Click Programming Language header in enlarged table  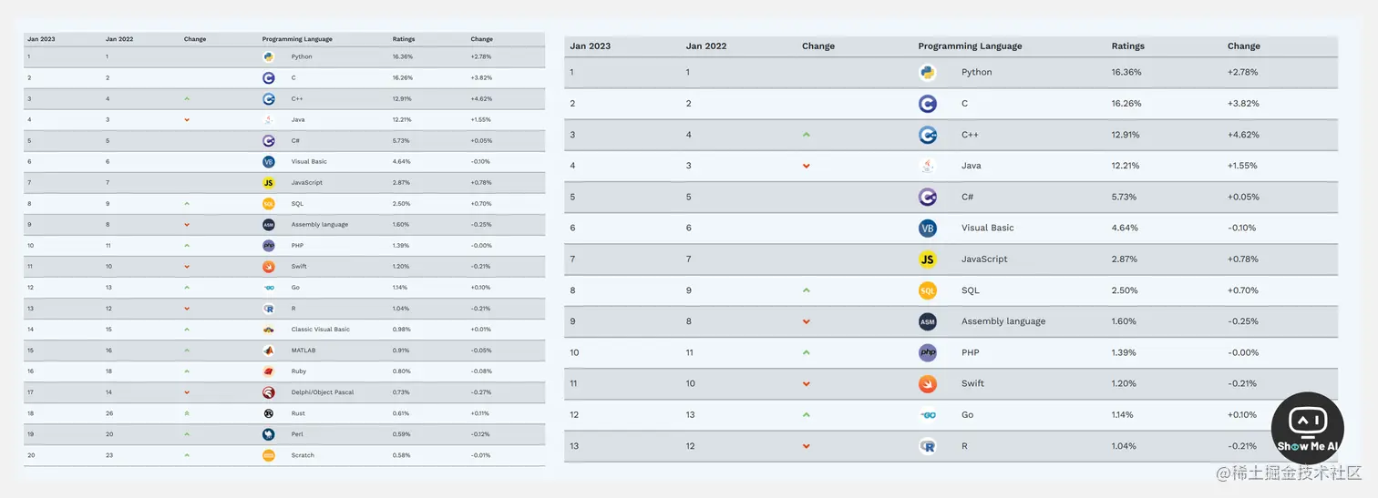coord(970,46)
